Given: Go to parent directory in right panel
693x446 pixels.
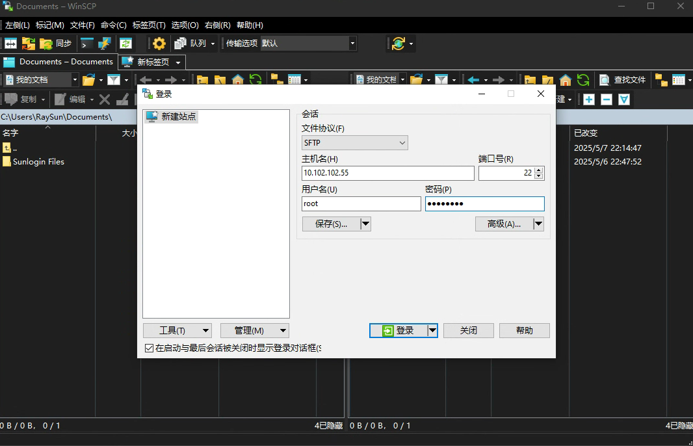Looking at the screenshot, I should (x=530, y=80).
